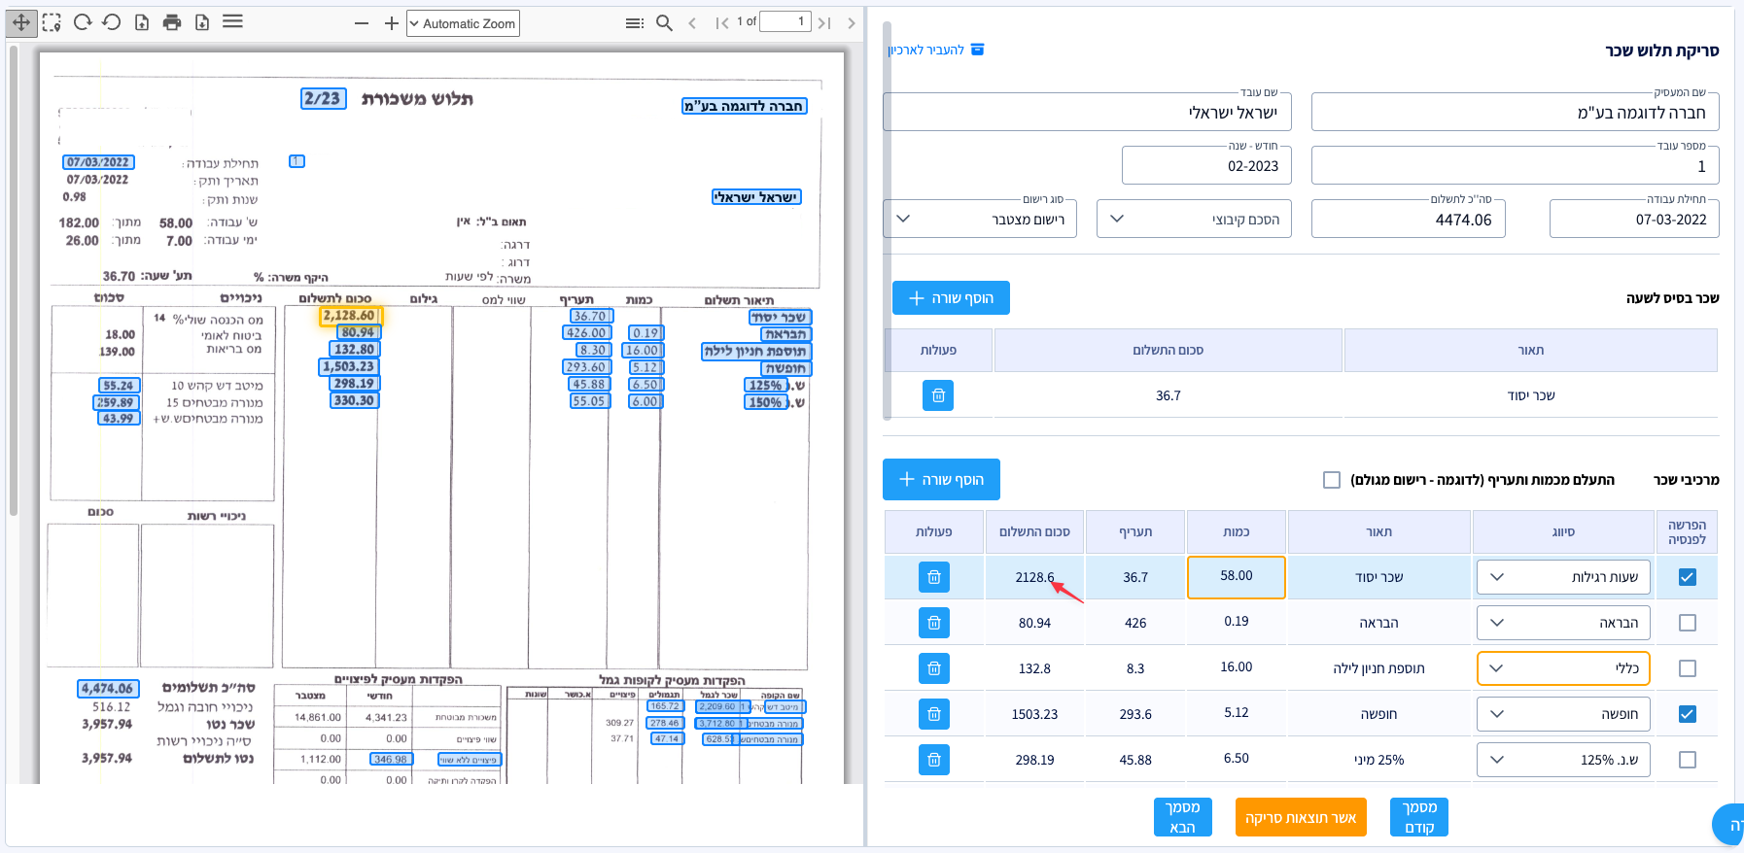Zoom in with the plus icon
1744x853 pixels.
coord(391,23)
